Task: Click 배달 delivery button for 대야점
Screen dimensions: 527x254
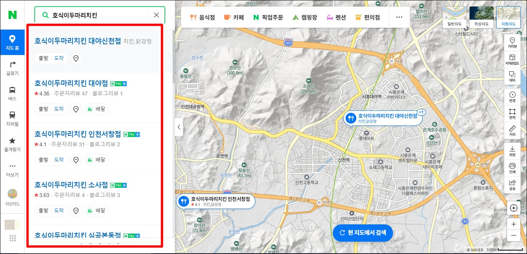Action: tap(97, 109)
